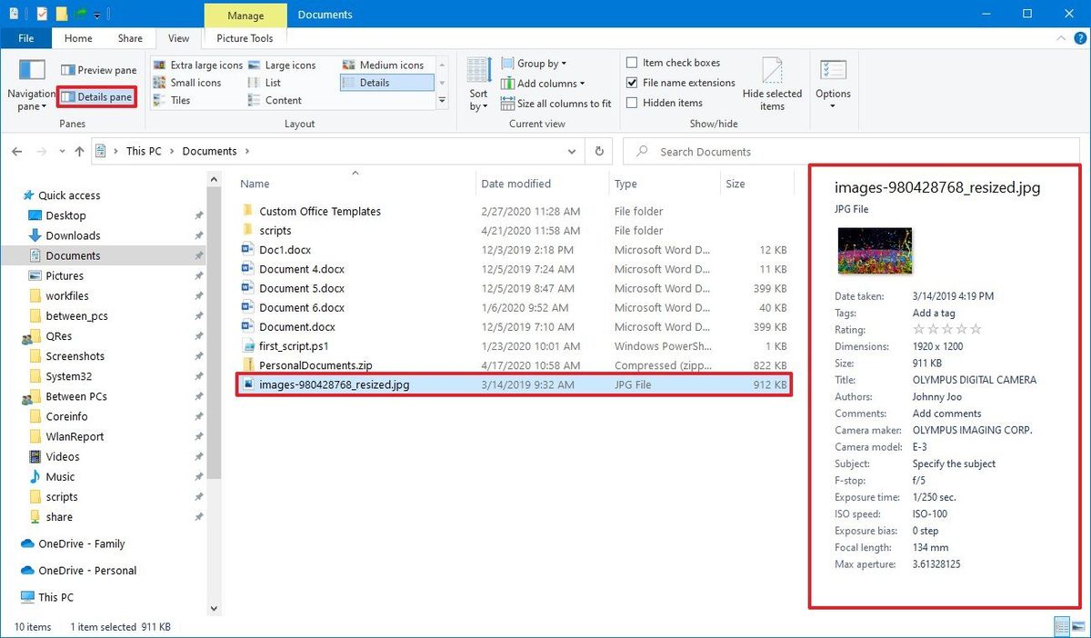Image resolution: width=1091 pixels, height=638 pixels.
Task: Open the address bar location dropdown
Action: tap(571, 151)
